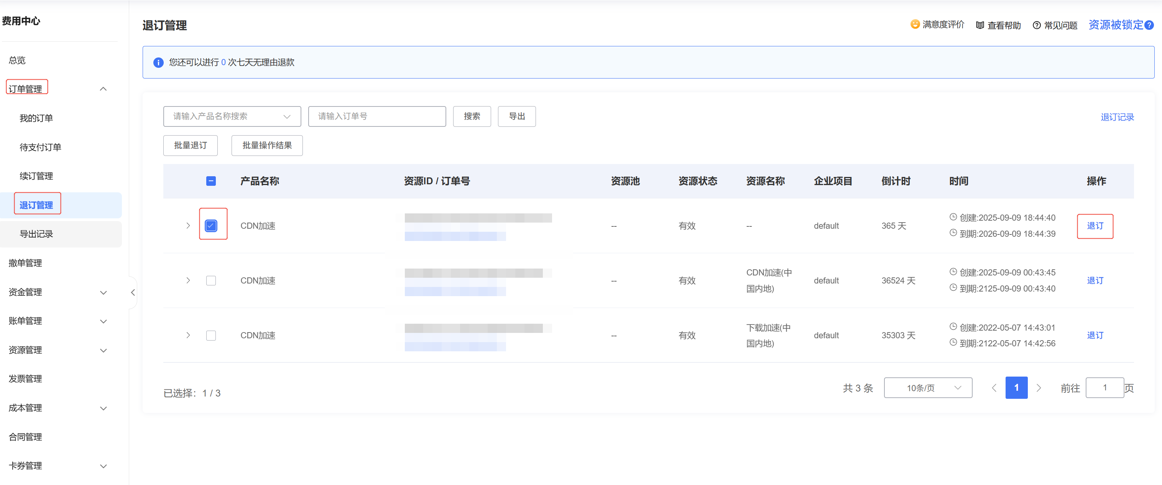Image resolution: width=1162 pixels, height=485 pixels.
Task: Select page 1 in pagination
Action: tap(1016, 388)
